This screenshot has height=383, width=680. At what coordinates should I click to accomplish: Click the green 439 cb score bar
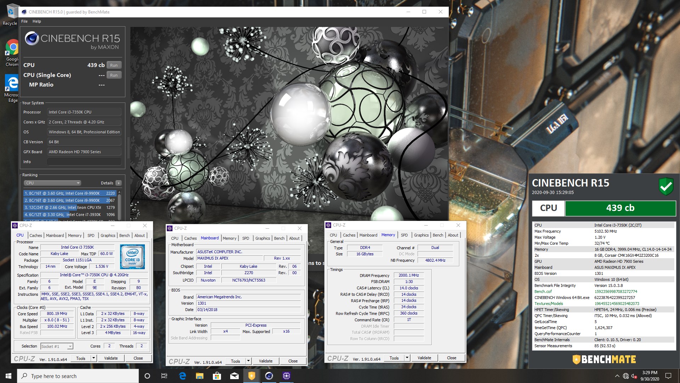[620, 208]
